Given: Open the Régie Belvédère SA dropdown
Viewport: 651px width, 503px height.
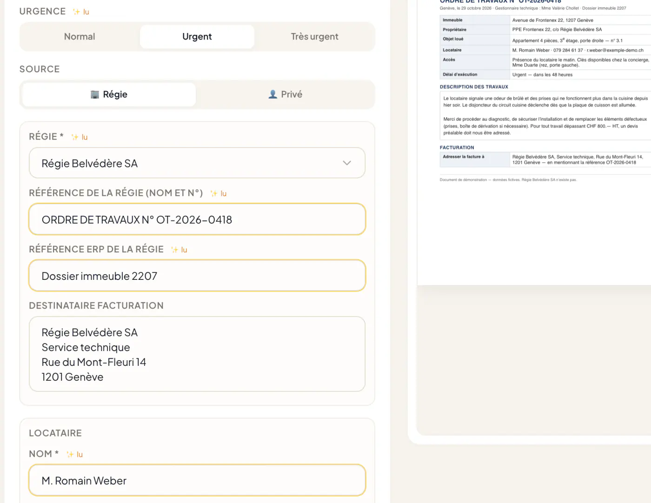Looking at the screenshot, I should [x=197, y=163].
